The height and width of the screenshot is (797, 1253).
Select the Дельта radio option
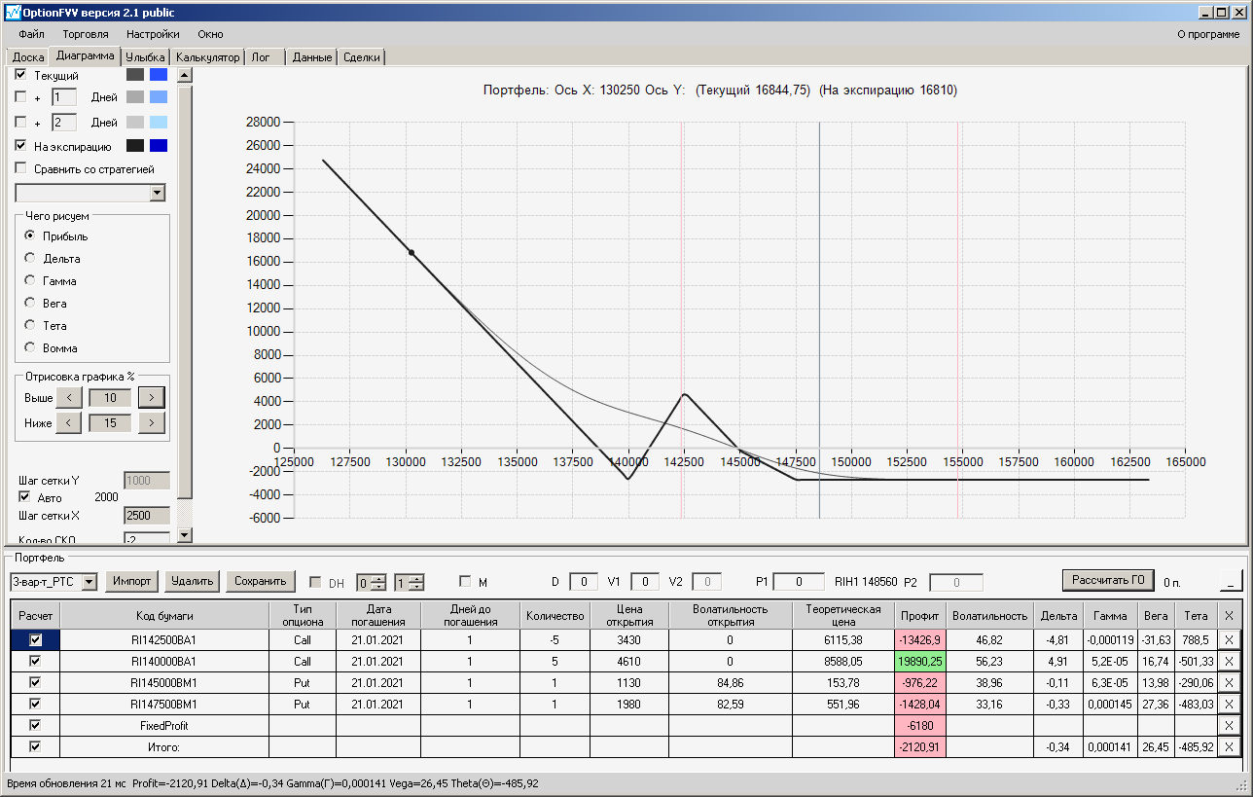pyautogui.click(x=30, y=259)
